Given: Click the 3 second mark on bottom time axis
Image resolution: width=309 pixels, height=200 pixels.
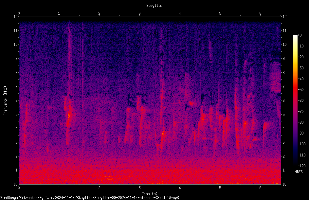Looking at the screenshot, I should pyautogui.click(x=139, y=188).
